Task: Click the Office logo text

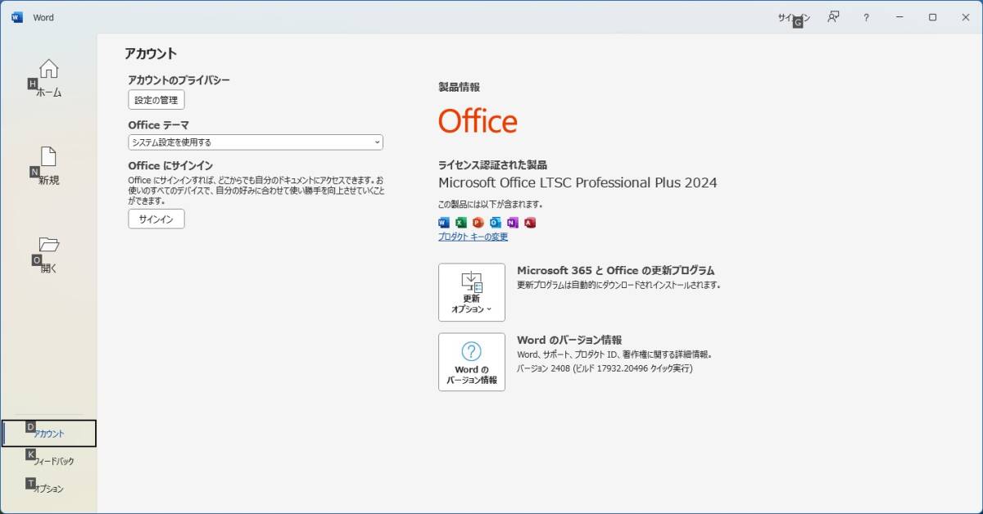Action: pyautogui.click(x=478, y=121)
